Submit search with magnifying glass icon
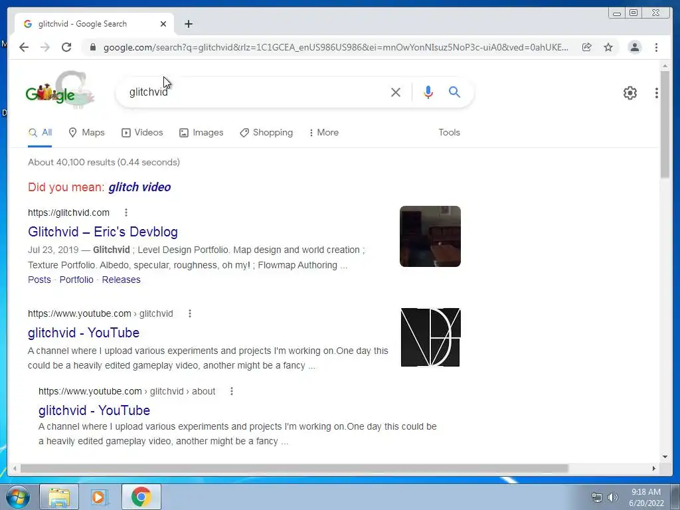Viewport: 680px width, 510px height. [x=454, y=92]
